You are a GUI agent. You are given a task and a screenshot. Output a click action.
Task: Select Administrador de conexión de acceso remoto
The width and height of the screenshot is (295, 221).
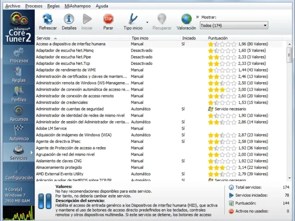click(x=159, y=96)
